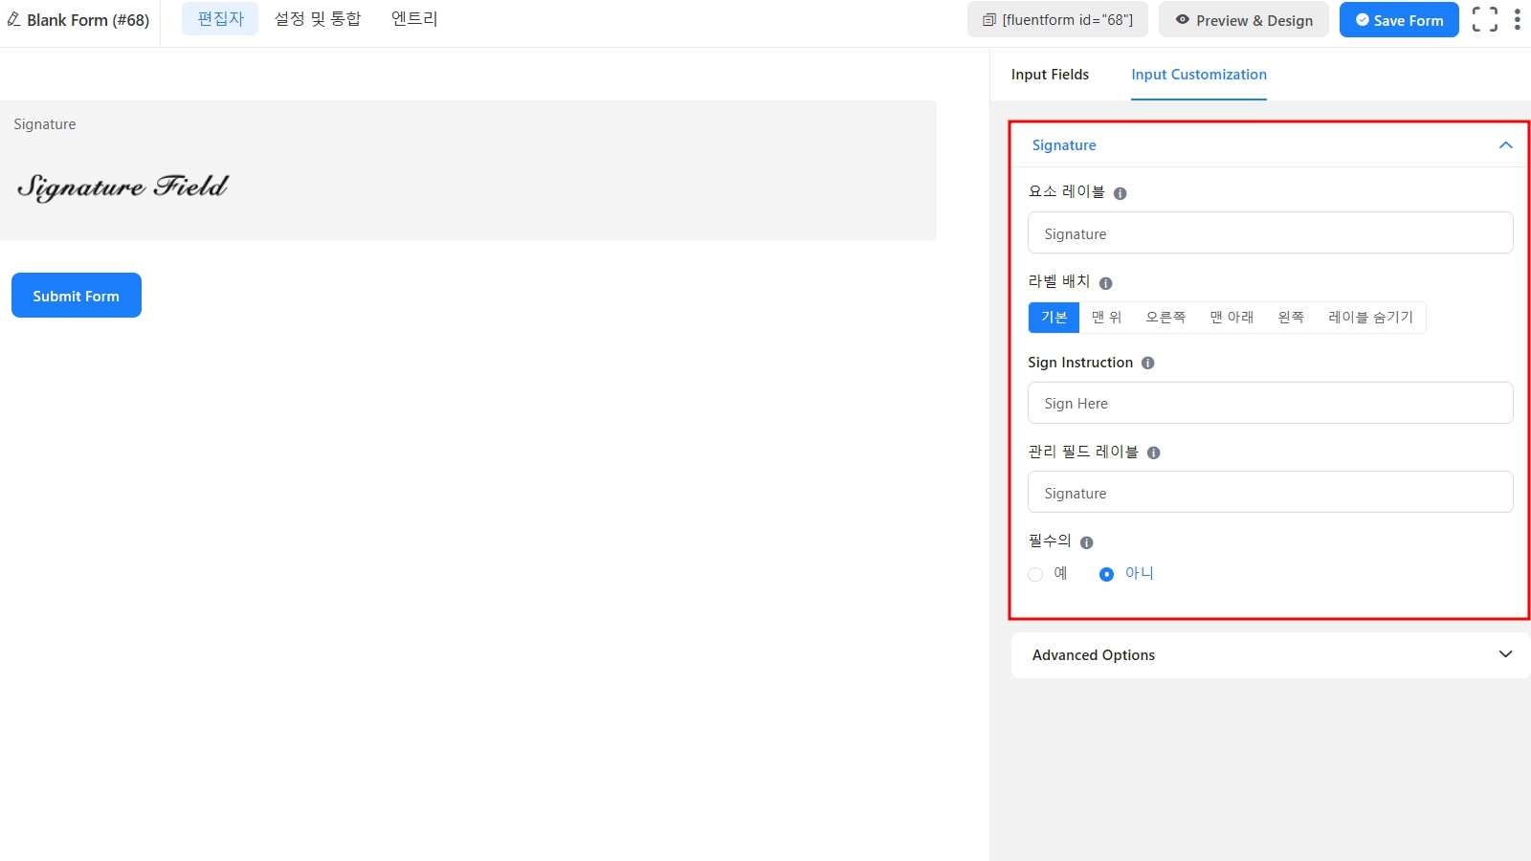Screen dimensions: 1531x861
Task: Click the Signature label in form canvas
Action: 45,124
